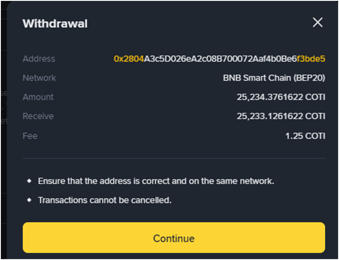The height and width of the screenshot is (260, 339).
Task: Select the 25,233.1261622 COTI receive value
Action: (281, 116)
